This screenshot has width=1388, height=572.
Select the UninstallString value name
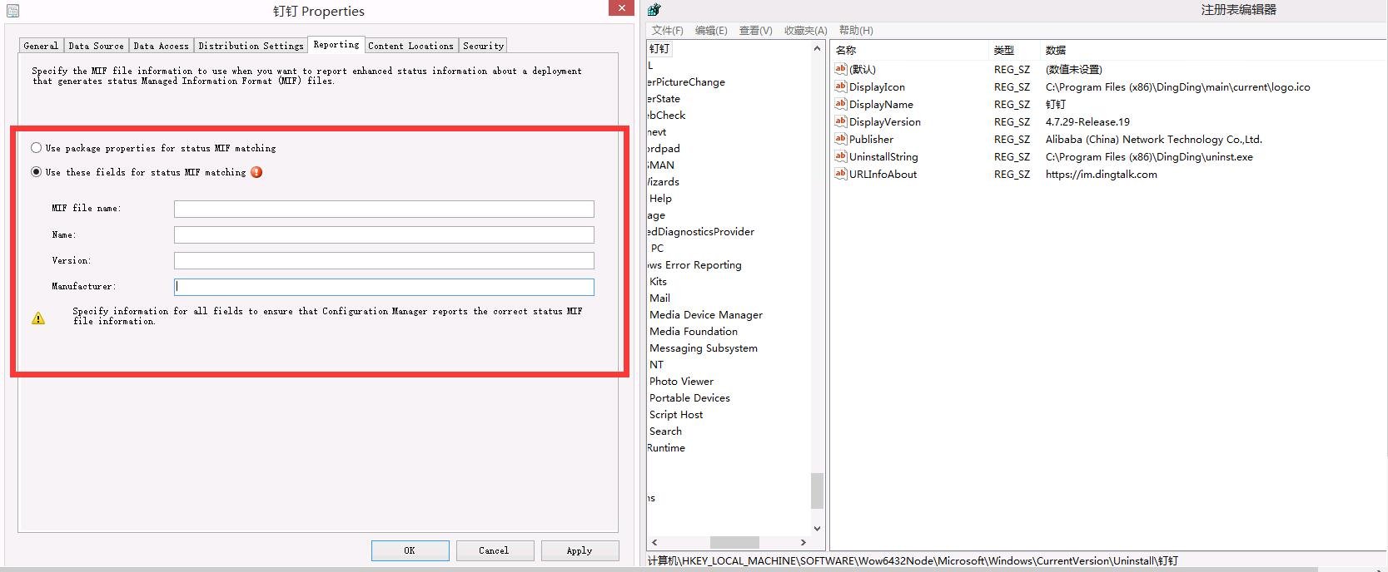coord(883,157)
